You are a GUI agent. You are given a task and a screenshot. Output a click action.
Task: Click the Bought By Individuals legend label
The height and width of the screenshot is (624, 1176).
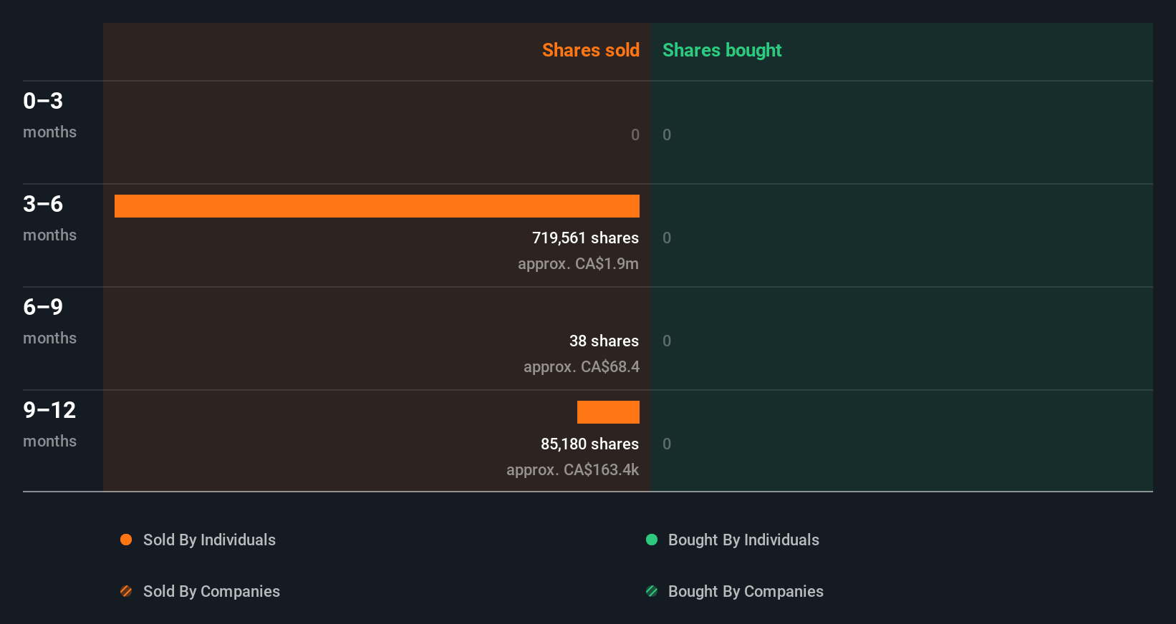(x=743, y=540)
